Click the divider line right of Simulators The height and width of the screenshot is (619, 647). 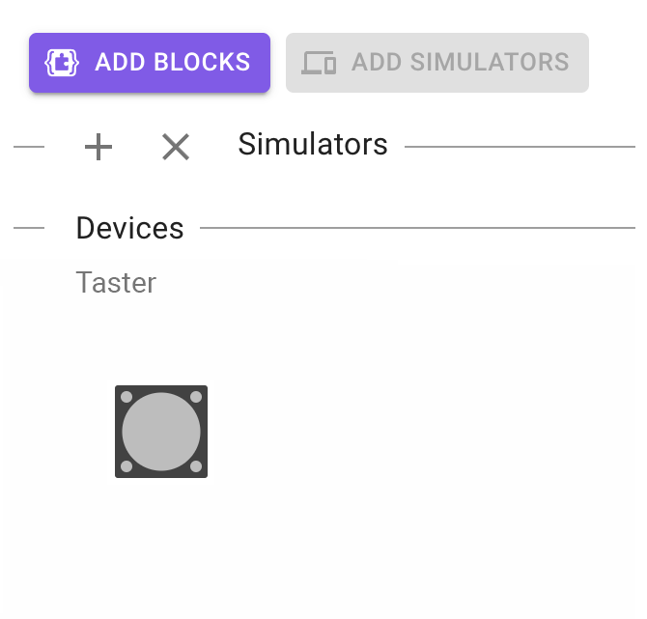click(520, 147)
